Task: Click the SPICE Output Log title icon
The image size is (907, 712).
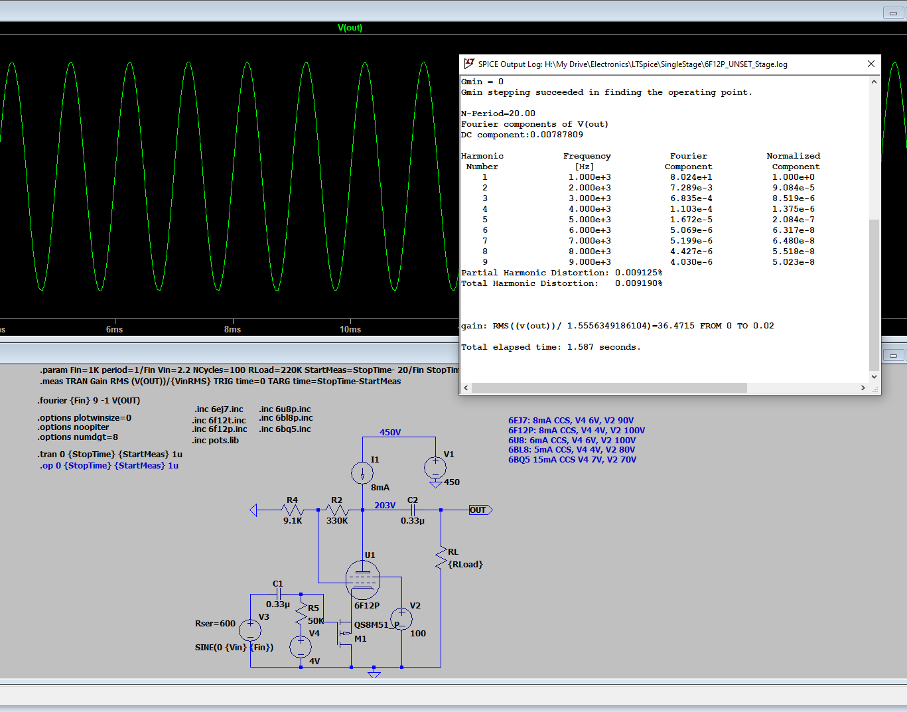Action: pyautogui.click(x=468, y=64)
